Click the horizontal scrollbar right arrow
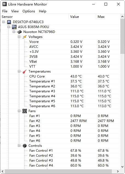The image size is (125, 174). 118,171
